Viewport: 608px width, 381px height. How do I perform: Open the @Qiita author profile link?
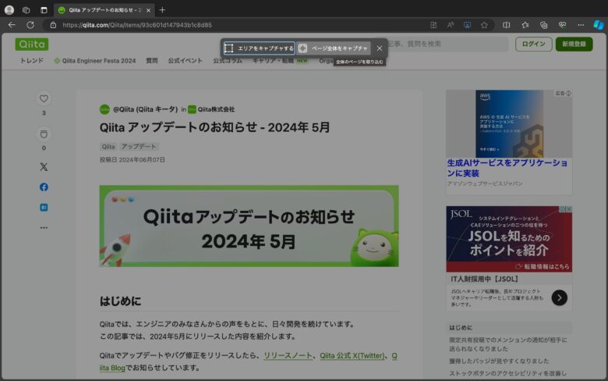(145, 109)
